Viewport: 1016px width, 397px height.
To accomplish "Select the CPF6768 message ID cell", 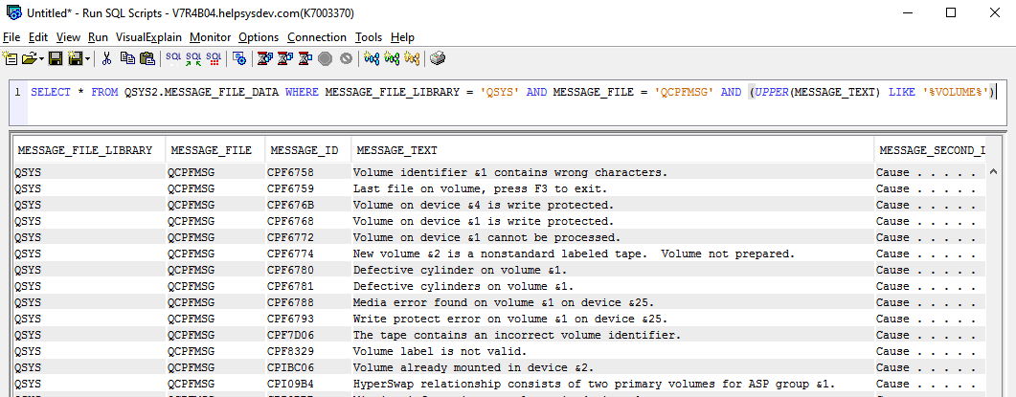I will pyautogui.click(x=308, y=221).
